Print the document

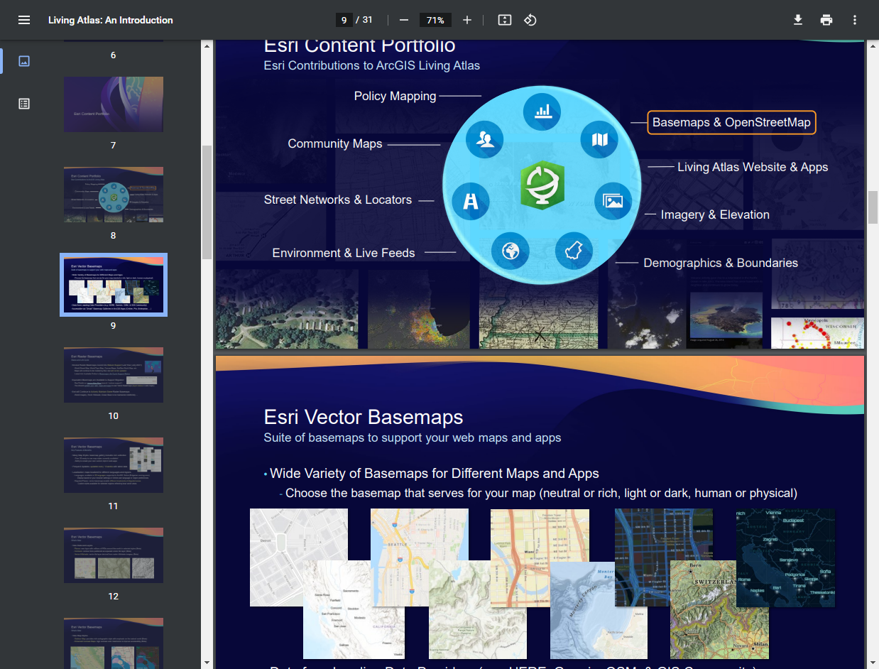826,20
